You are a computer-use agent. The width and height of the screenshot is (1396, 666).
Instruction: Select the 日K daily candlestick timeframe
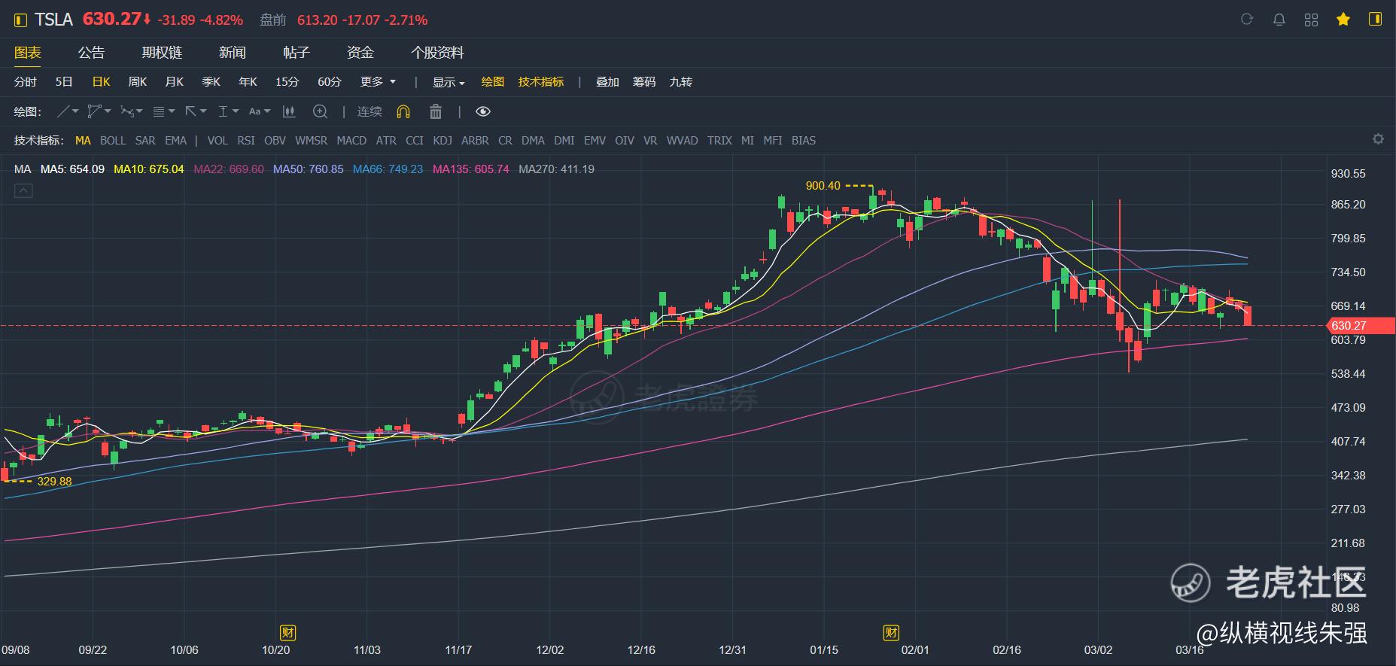click(101, 81)
